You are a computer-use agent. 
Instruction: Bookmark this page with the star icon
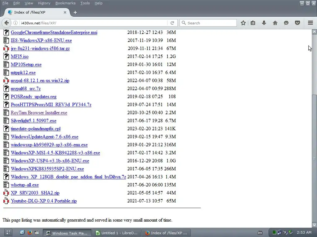(243, 23)
